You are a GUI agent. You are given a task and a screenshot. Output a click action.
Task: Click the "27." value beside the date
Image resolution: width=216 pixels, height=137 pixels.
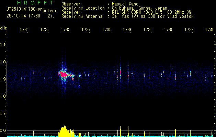[x=51, y=16]
